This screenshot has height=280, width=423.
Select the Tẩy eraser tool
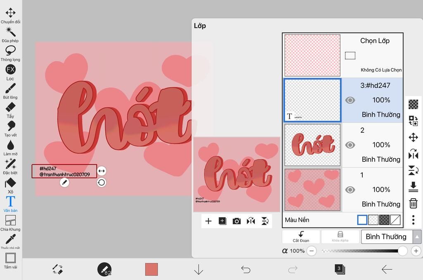click(x=10, y=110)
